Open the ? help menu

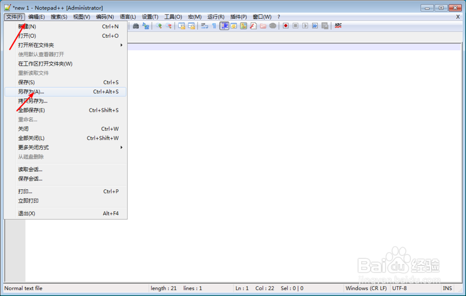click(279, 17)
